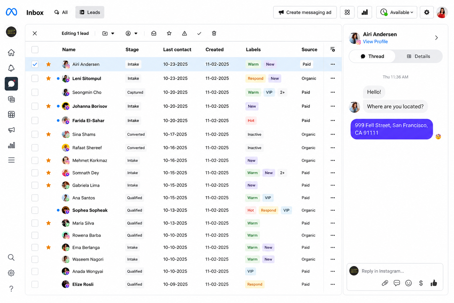
Task: Open inbox settings gear in top bar
Action: coord(427,12)
